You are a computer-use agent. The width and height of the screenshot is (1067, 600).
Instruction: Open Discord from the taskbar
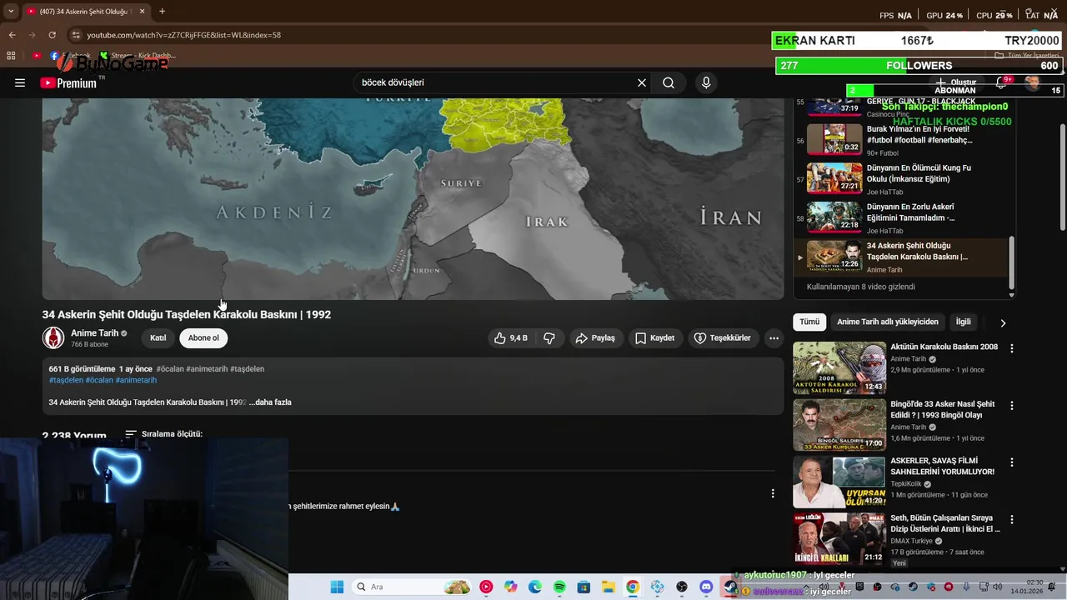coord(706,587)
